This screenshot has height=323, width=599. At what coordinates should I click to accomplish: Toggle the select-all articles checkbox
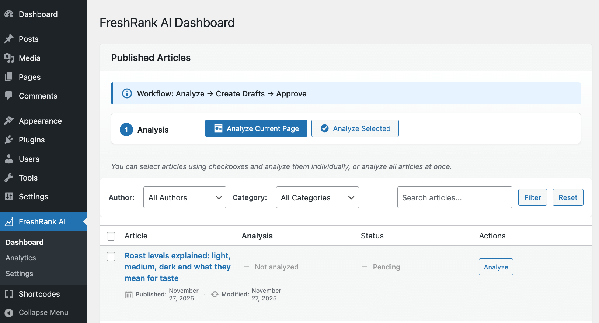click(x=111, y=236)
